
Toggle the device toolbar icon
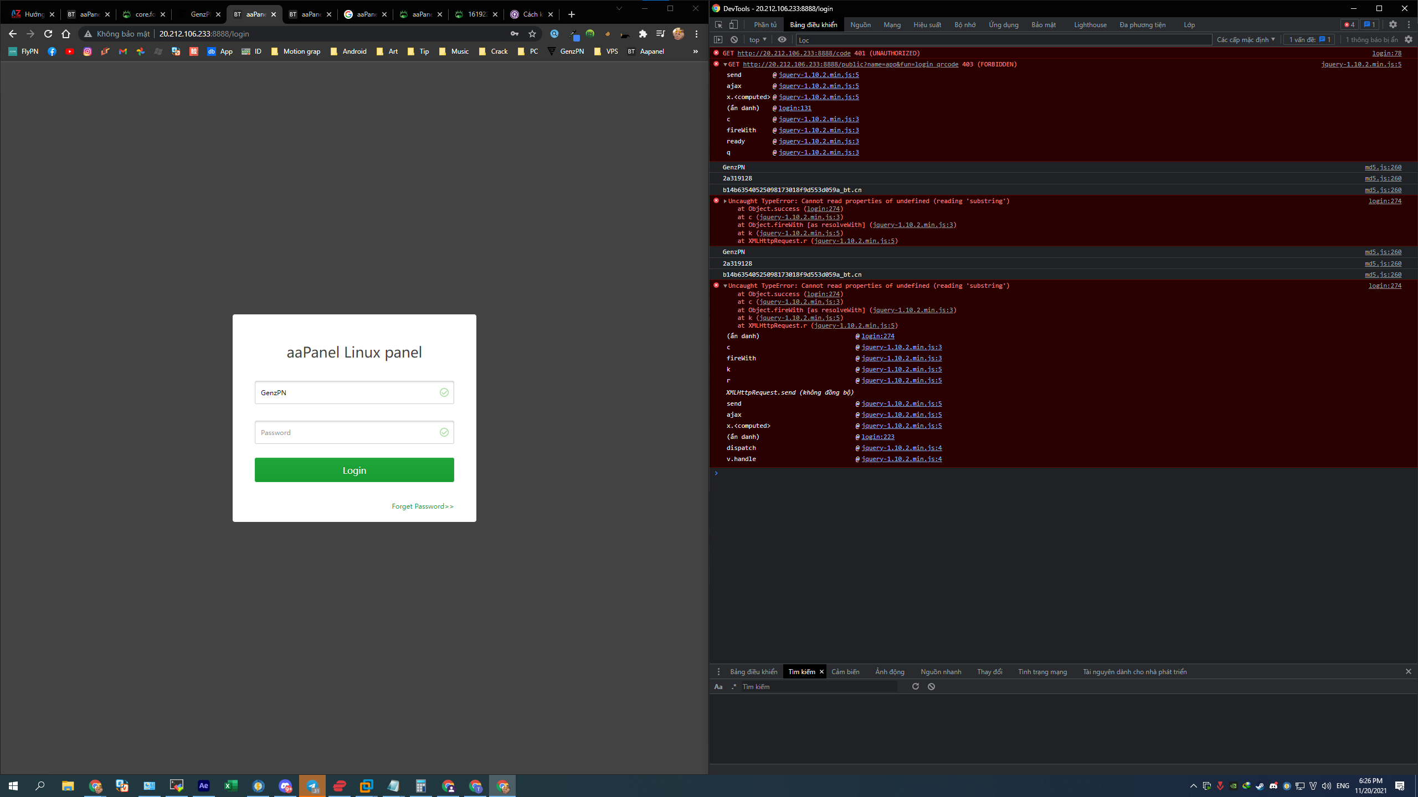pyautogui.click(x=733, y=24)
